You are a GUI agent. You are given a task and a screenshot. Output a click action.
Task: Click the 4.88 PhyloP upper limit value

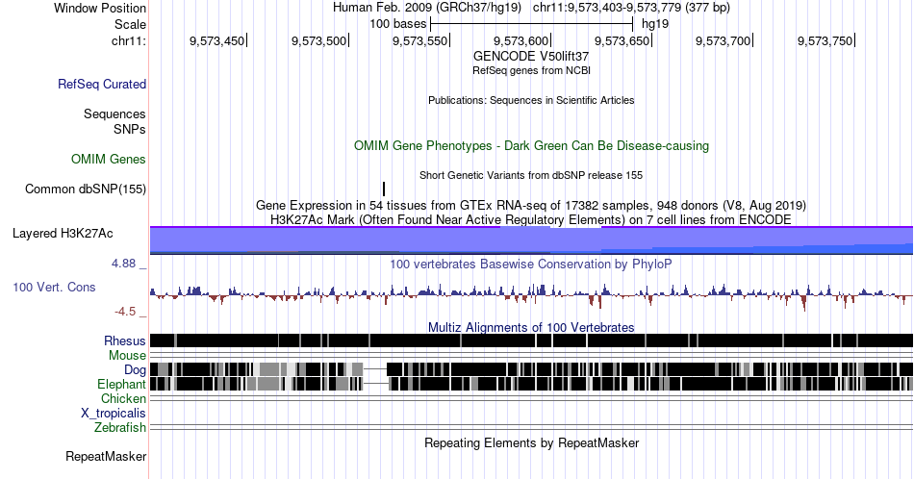point(123,264)
